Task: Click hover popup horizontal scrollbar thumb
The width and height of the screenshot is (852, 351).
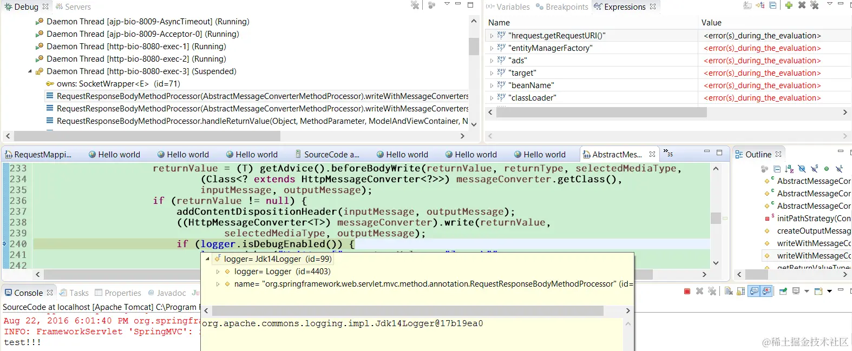Action: tap(408, 311)
